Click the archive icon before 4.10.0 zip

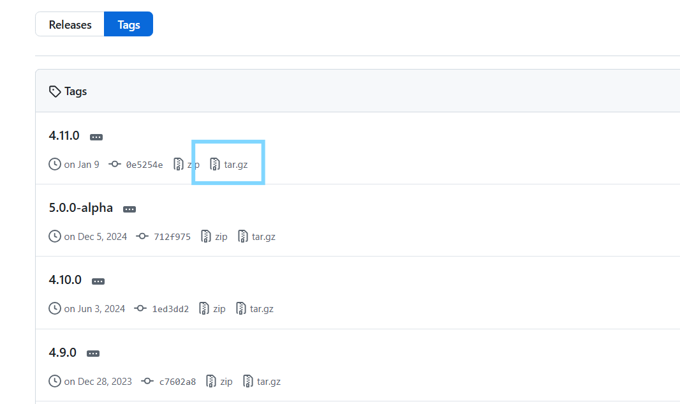204,308
